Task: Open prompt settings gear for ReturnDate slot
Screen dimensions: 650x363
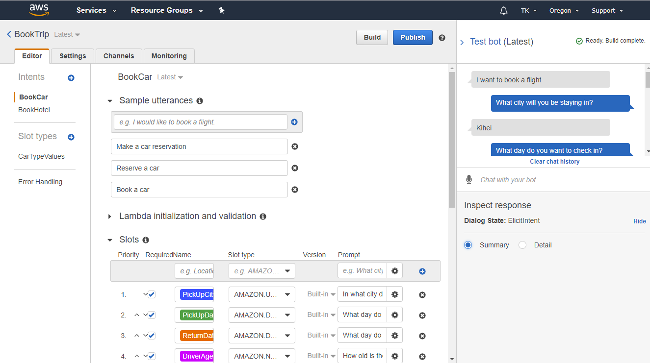Action: [394, 336]
